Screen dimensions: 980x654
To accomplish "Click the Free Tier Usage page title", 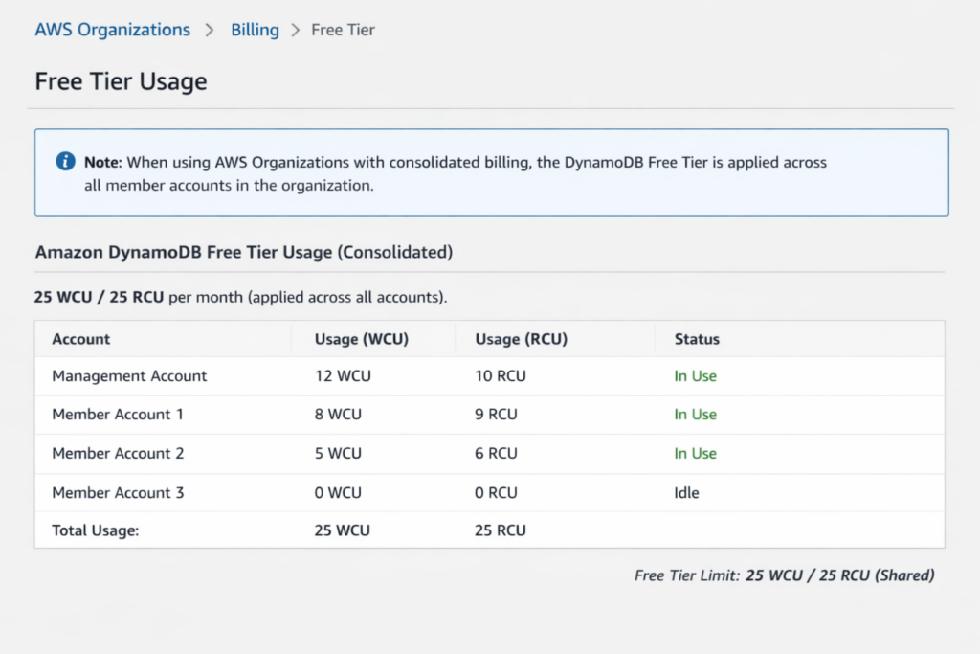I will pos(121,81).
